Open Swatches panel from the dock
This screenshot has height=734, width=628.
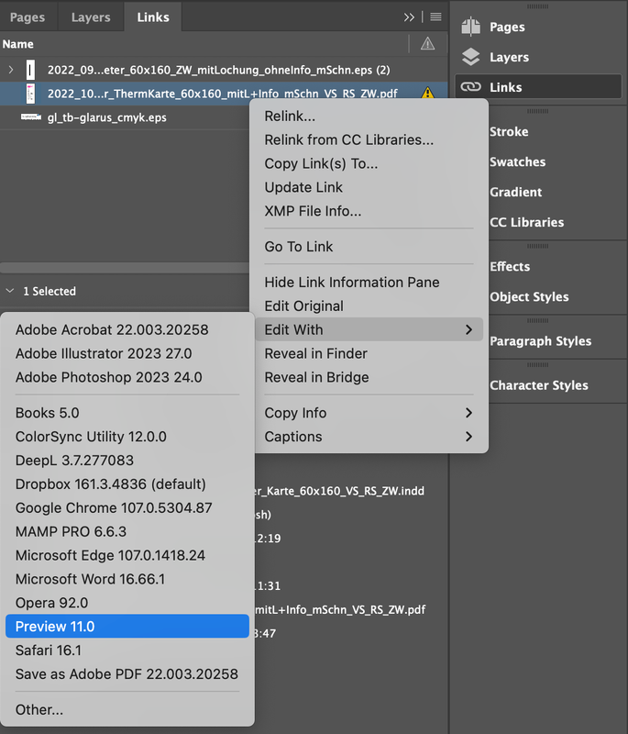click(517, 161)
